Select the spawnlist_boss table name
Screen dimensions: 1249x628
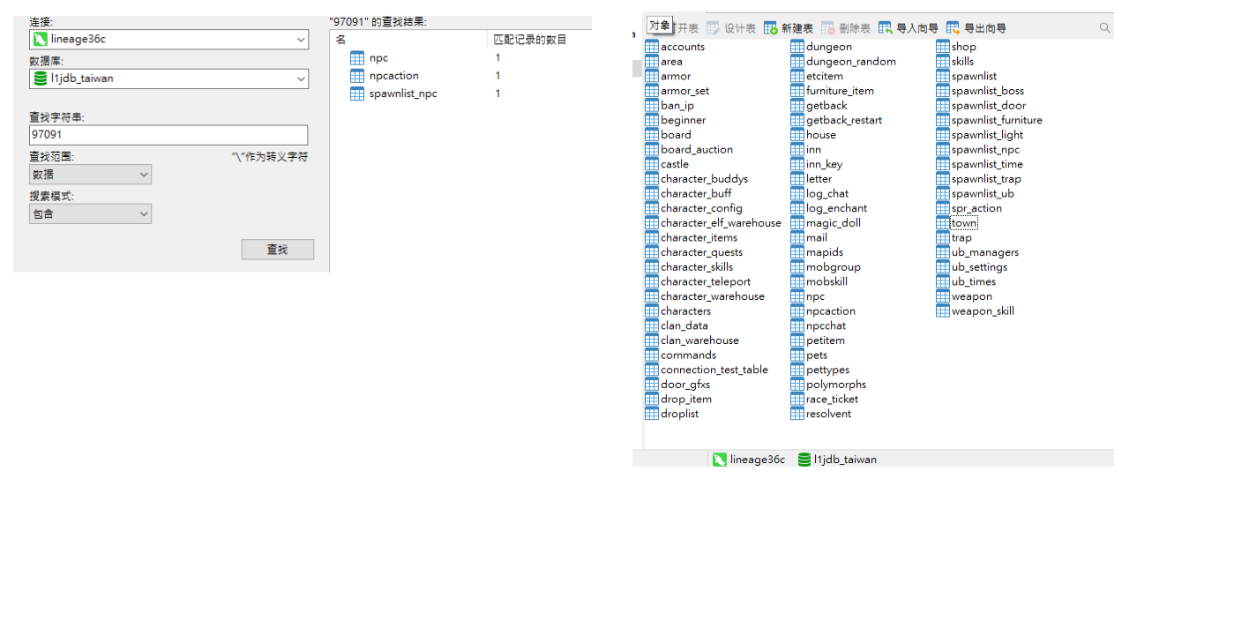[x=988, y=91]
